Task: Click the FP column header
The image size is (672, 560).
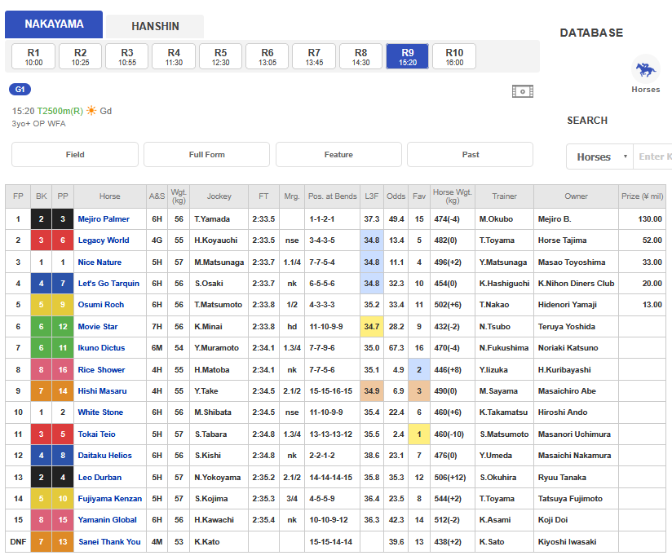Action: tap(18, 196)
